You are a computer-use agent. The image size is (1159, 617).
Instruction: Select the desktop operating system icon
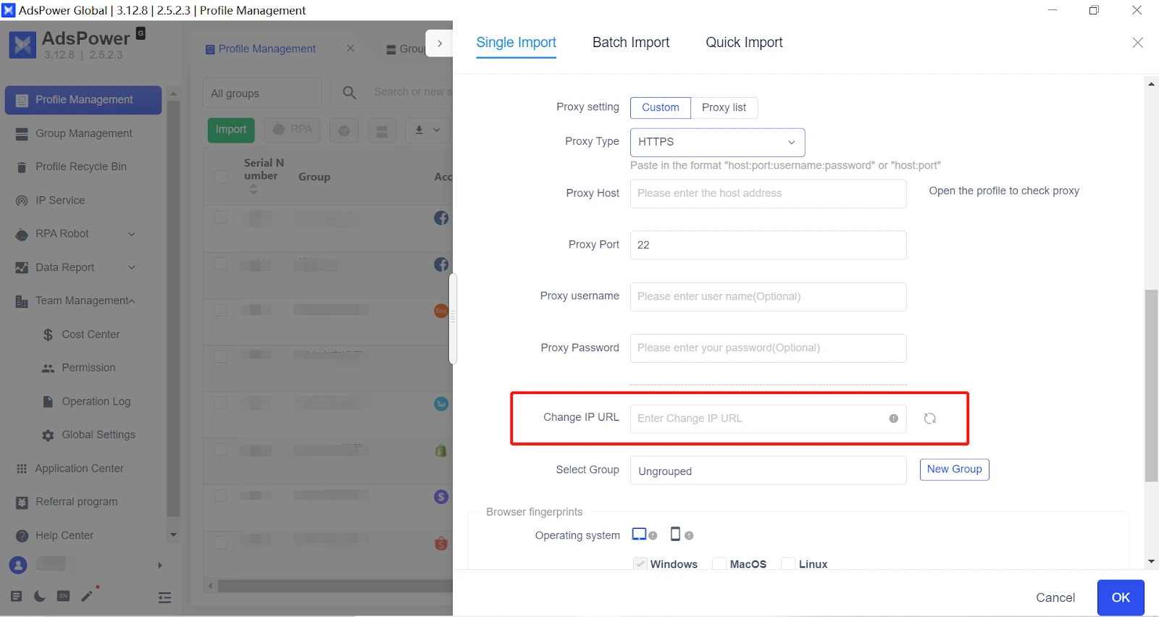point(639,534)
